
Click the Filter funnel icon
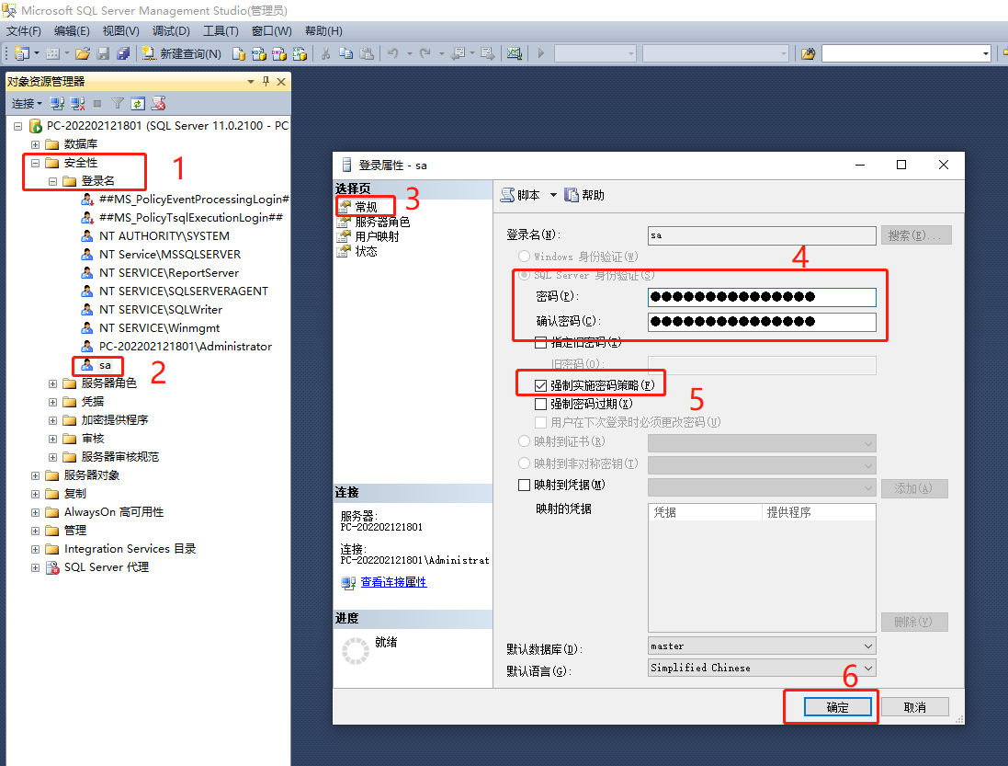(118, 103)
